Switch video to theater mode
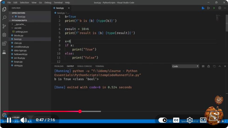This screenshot has height=128, width=228. tap(203, 120)
